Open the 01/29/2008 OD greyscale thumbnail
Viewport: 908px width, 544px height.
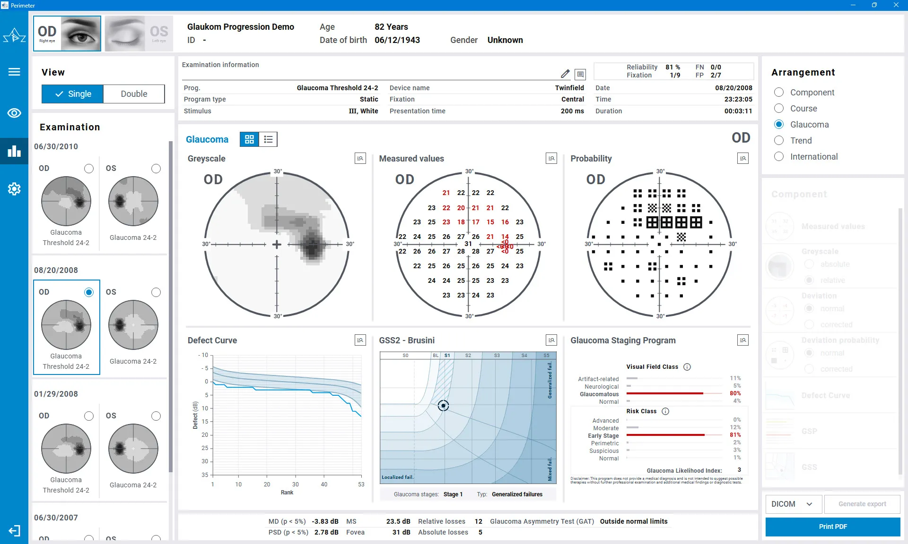pos(66,449)
